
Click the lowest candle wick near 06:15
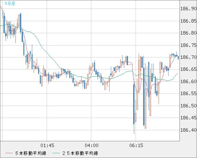(x=134, y=129)
